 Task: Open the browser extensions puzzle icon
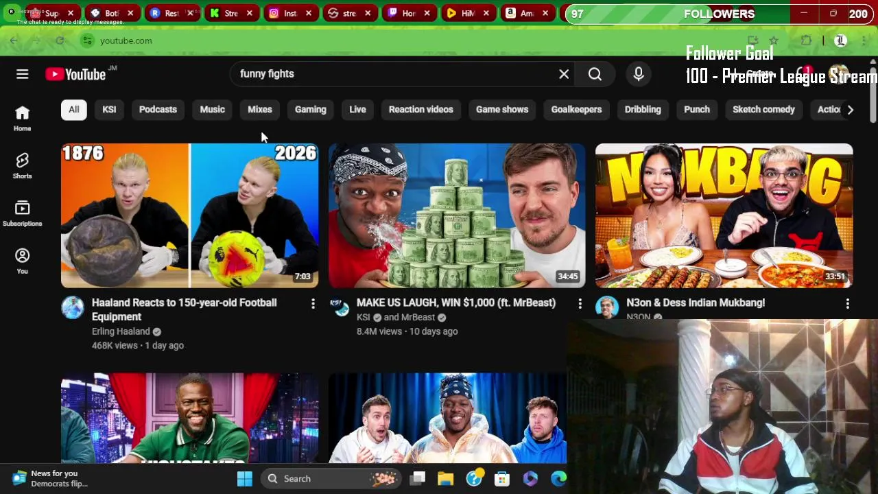coord(806,41)
